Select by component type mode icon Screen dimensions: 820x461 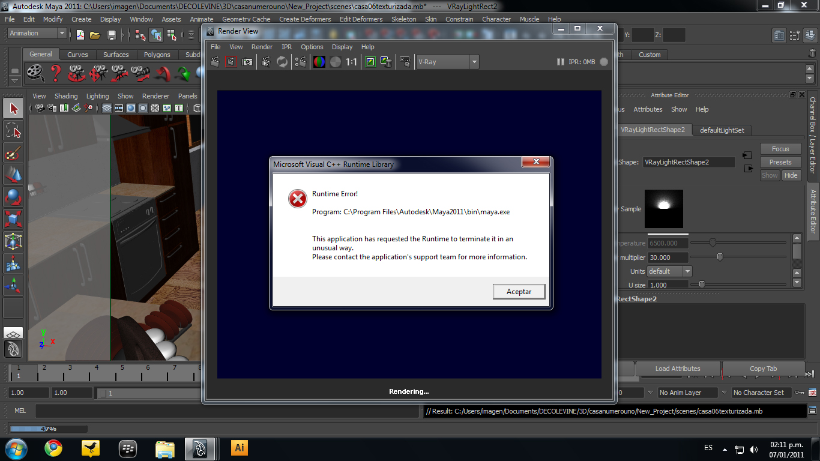tap(170, 35)
